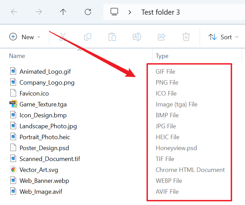Click the Rename toolbar icon
Screen dimensions: 245x205
pos(137,37)
